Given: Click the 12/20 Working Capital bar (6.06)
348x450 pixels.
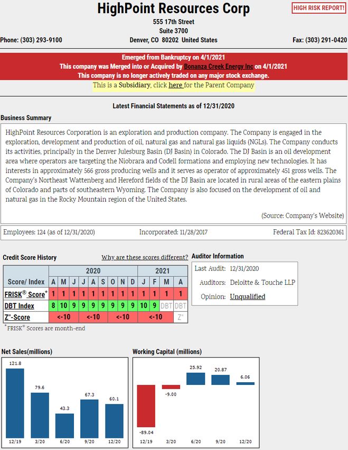Looking at the screenshot, I should (245, 383).
